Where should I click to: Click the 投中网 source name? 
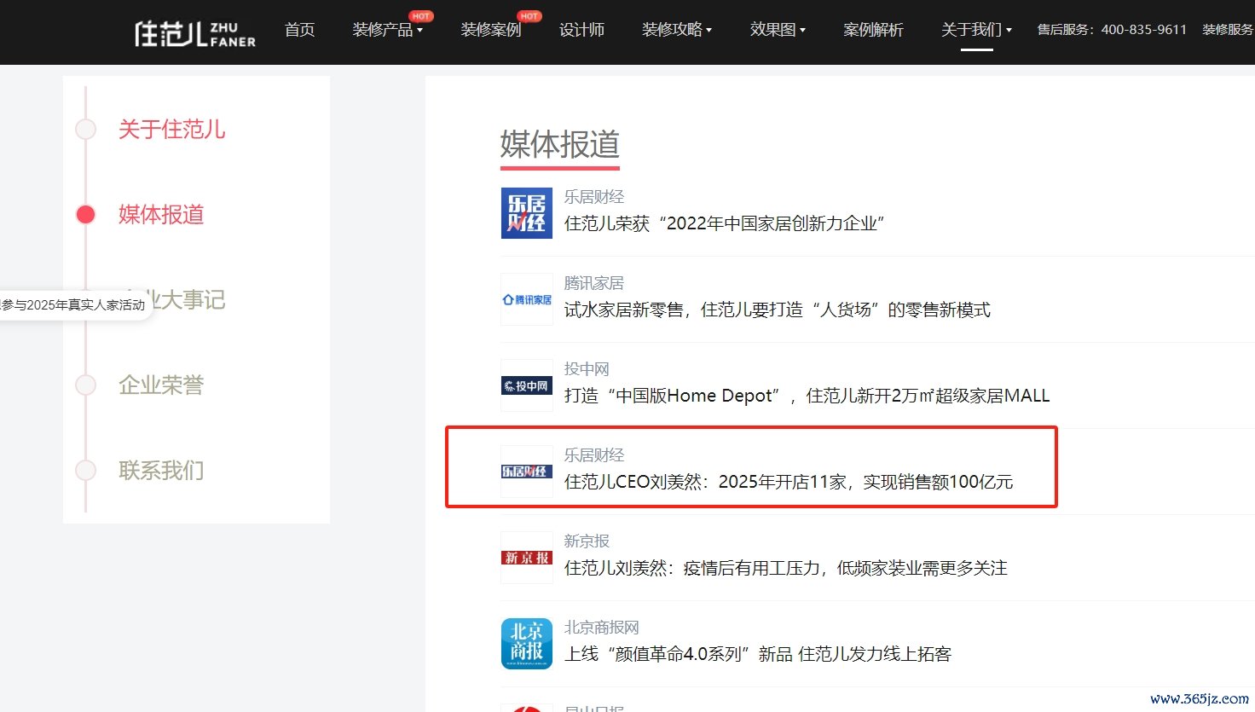(x=587, y=369)
